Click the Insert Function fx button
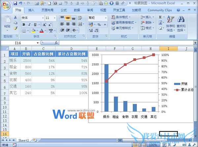Screen dimensions: 198x147 pos(56,43)
